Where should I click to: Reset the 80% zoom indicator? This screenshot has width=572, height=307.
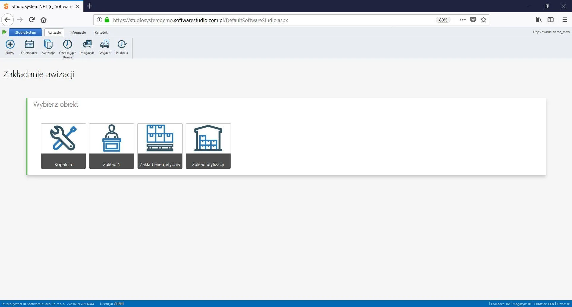[x=443, y=20]
